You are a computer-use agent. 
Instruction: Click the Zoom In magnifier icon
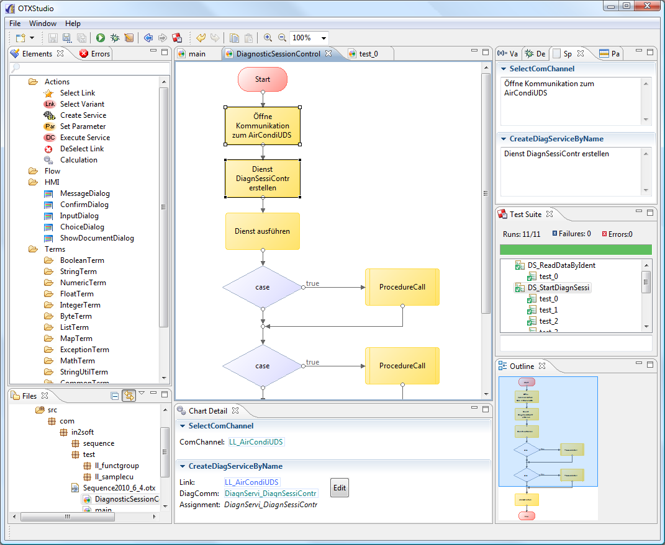[x=268, y=38]
